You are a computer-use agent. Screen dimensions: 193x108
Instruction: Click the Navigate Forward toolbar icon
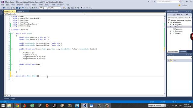(8, 8)
